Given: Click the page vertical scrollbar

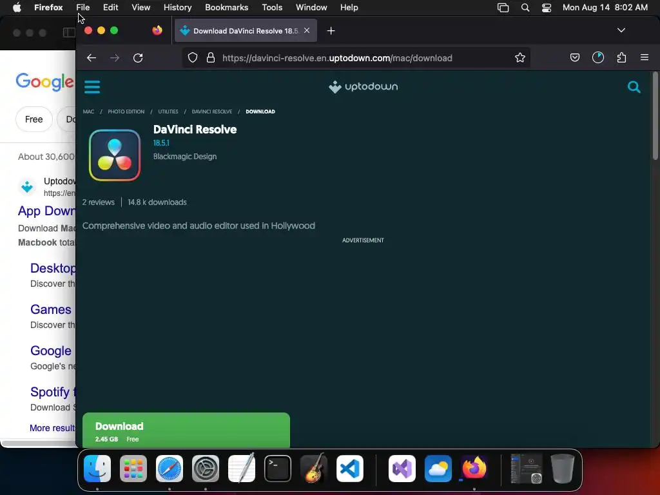Looking at the screenshot, I should pos(655,116).
